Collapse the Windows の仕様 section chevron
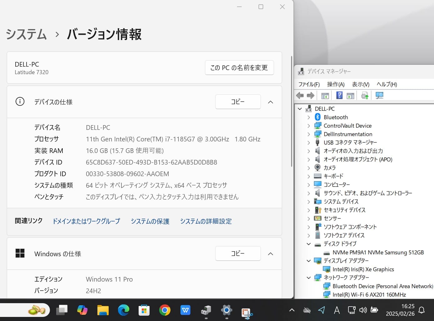Screen dimensions: 434x321 pyautogui.click(x=270, y=254)
